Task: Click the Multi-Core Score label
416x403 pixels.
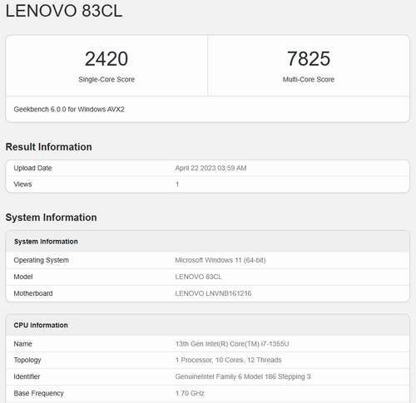Action: coord(309,80)
